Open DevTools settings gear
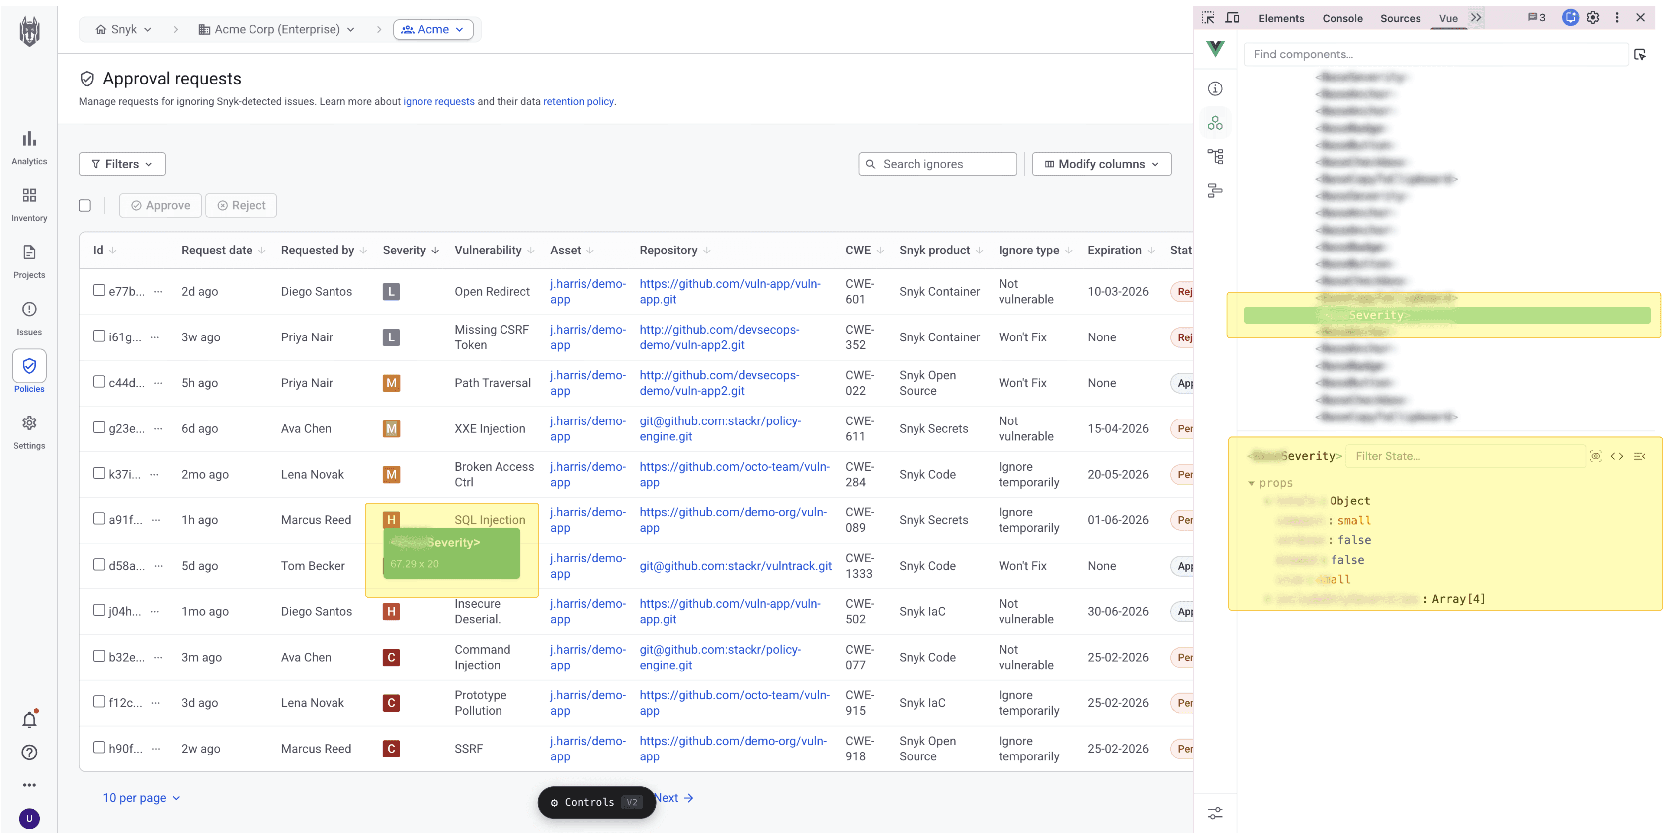1670x839 pixels. 1593,18
